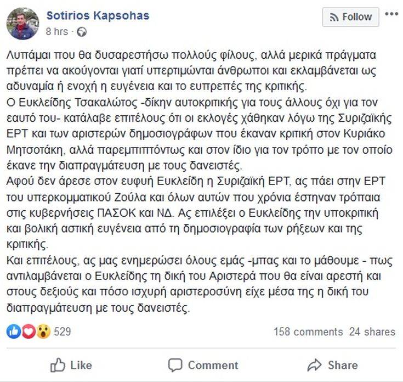This screenshot has width=403, height=382.
Task: Click the '8 hrs' post timestamp
Action: (57, 32)
